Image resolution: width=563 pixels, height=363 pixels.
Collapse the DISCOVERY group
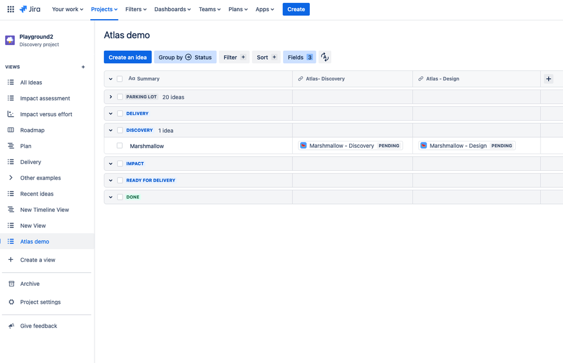(x=111, y=130)
